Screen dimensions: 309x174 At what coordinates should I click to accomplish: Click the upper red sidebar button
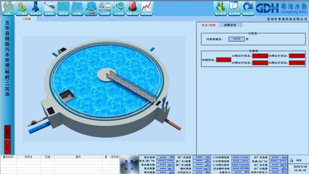(x=8, y=132)
